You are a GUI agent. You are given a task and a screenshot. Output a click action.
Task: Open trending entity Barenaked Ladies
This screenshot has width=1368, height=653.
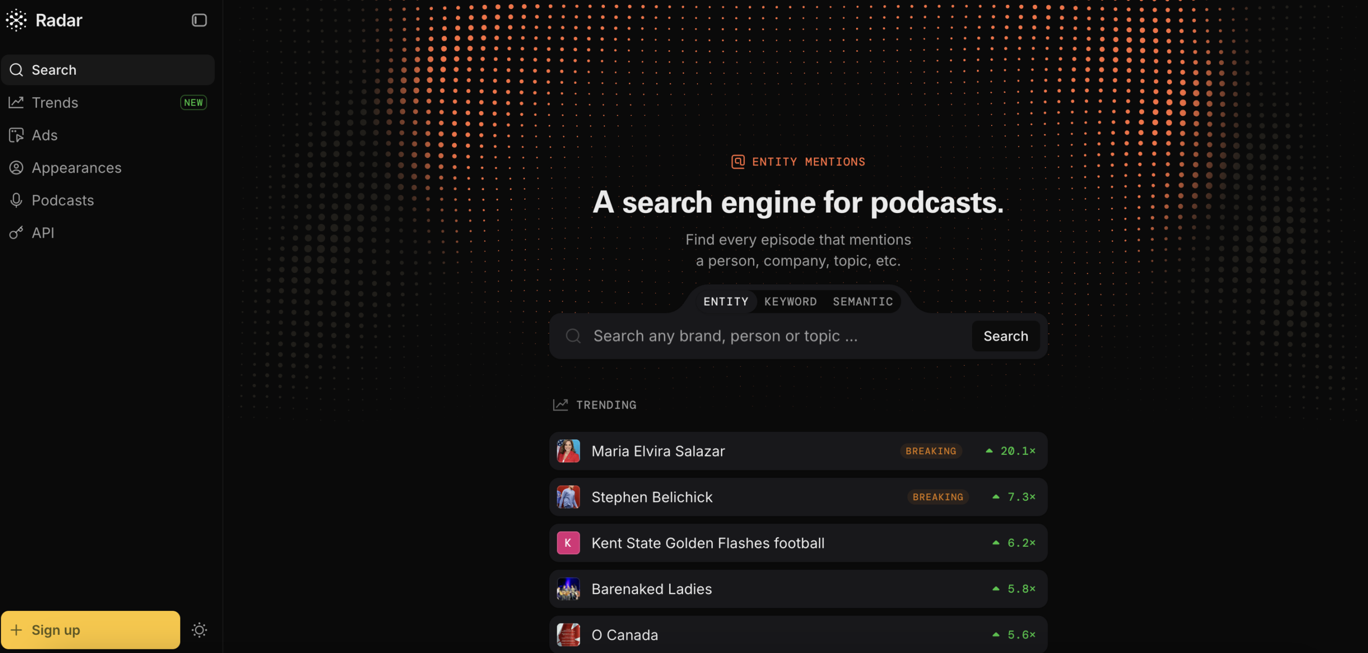pos(798,589)
